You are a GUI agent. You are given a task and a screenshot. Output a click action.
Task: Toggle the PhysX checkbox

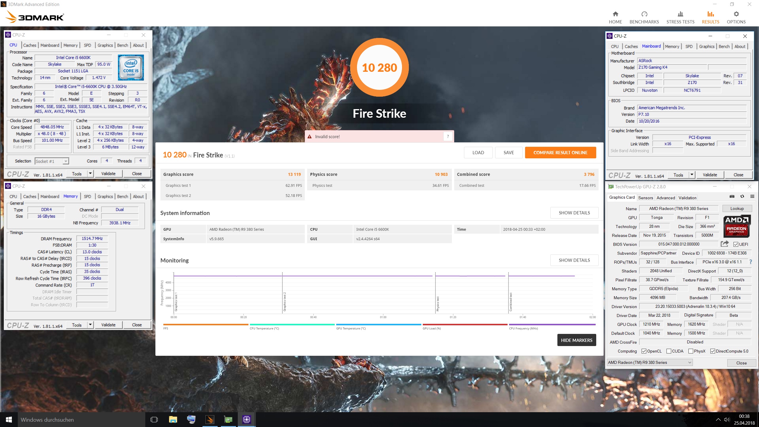pos(691,351)
